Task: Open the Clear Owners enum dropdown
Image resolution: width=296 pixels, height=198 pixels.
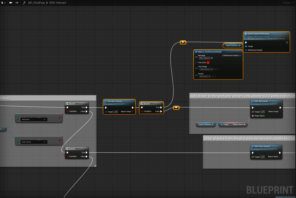Action: tap(34, 142)
